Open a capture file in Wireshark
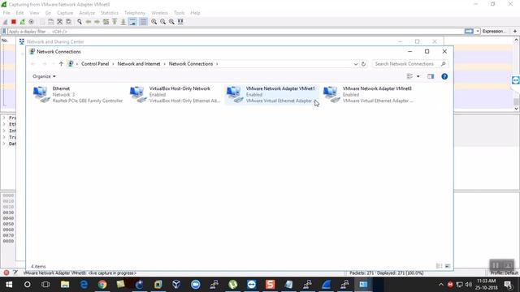 pyautogui.click(x=42, y=22)
